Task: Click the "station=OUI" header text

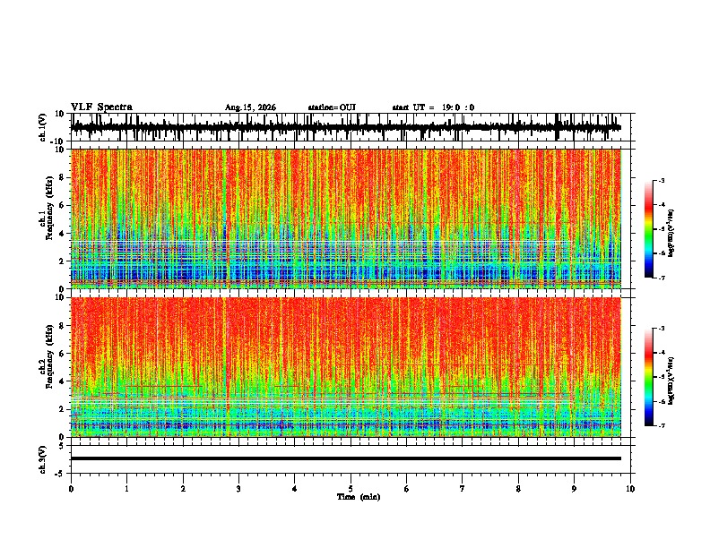Action: pyautogui.click(x=332, y=107)
